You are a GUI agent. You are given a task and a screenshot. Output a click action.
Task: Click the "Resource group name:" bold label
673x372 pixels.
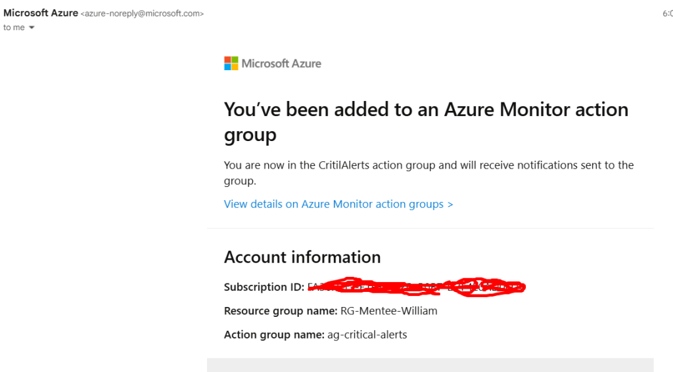(280, 311)
